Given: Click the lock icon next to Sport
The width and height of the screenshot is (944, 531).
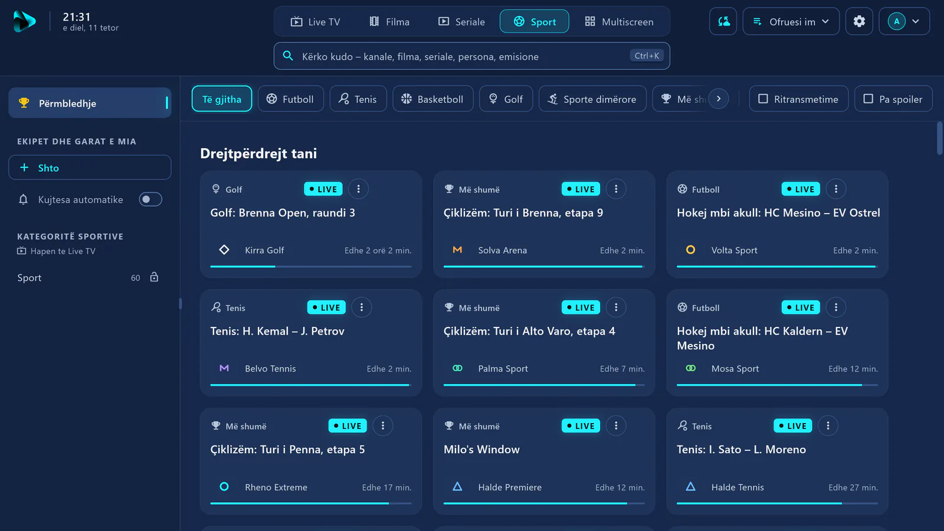Looking at the screenshot, I should click(x=154, y=277).
